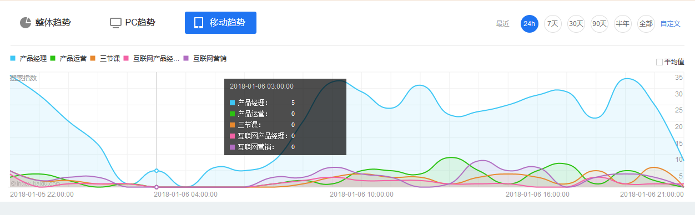Screen dimensions: 695x215
Task: Toggle the green 产品运营 legend square
Action: pos(53,58)
